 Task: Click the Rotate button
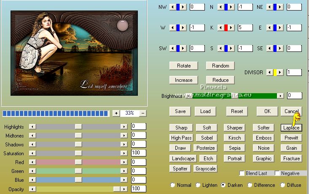184,66
